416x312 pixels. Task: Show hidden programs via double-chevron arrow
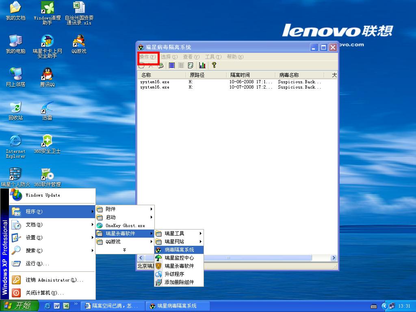(x=124, y=250)
